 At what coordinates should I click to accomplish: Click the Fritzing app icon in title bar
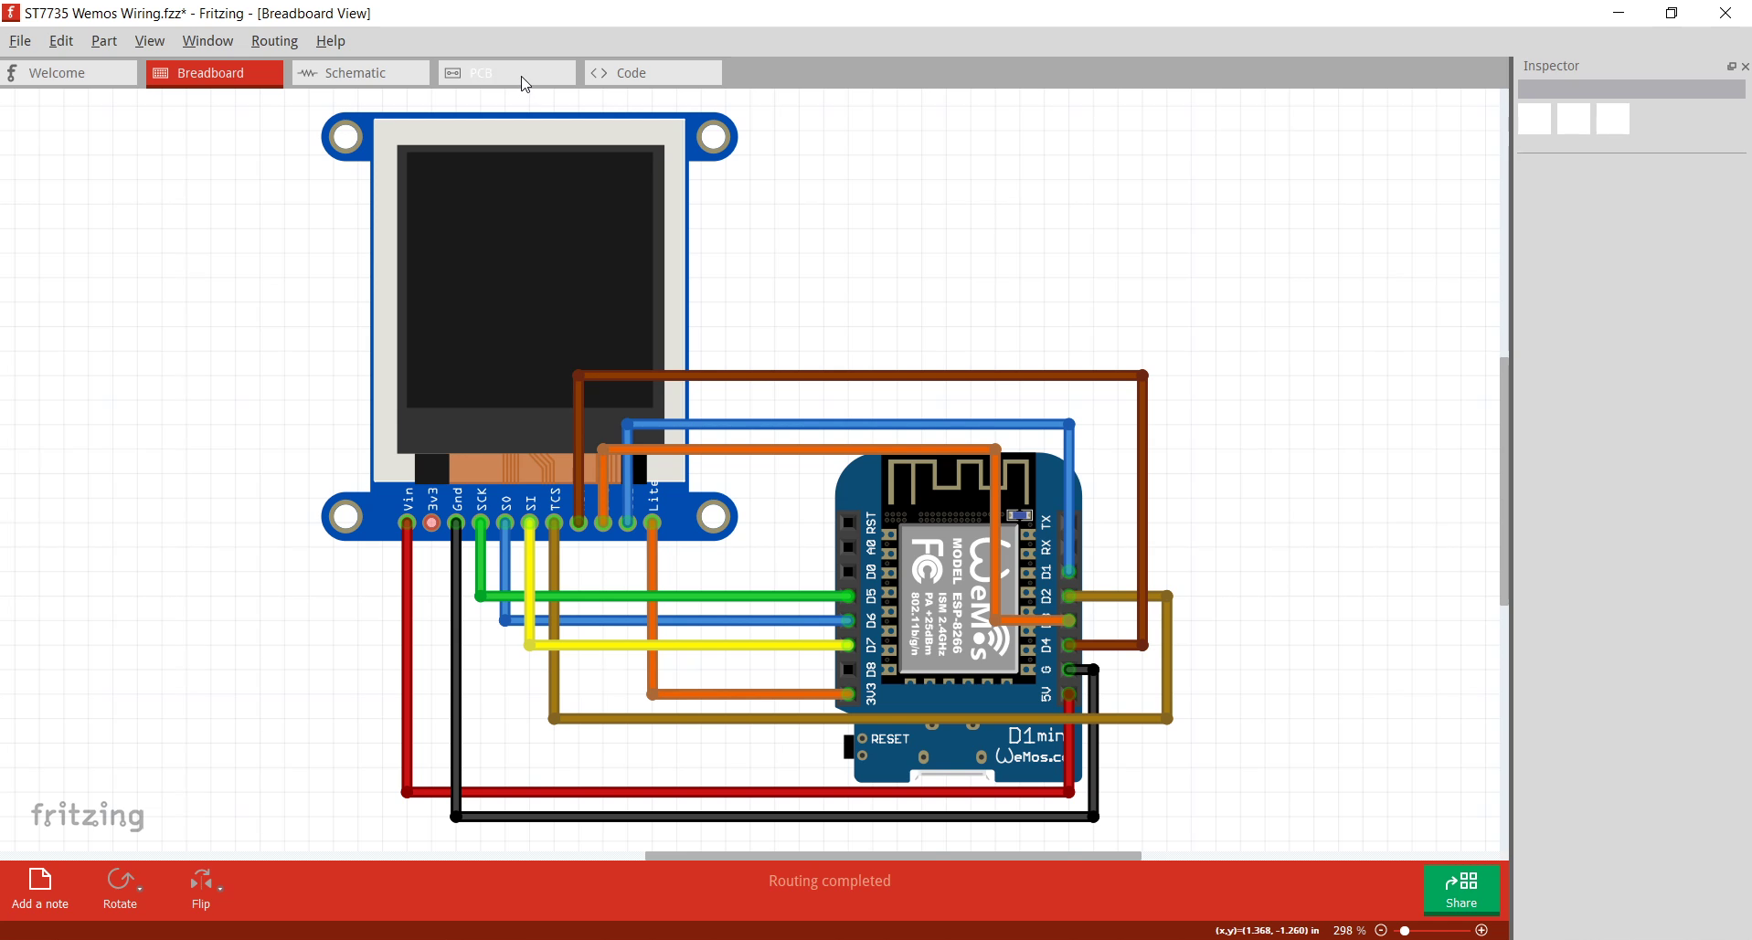[12, 13]
